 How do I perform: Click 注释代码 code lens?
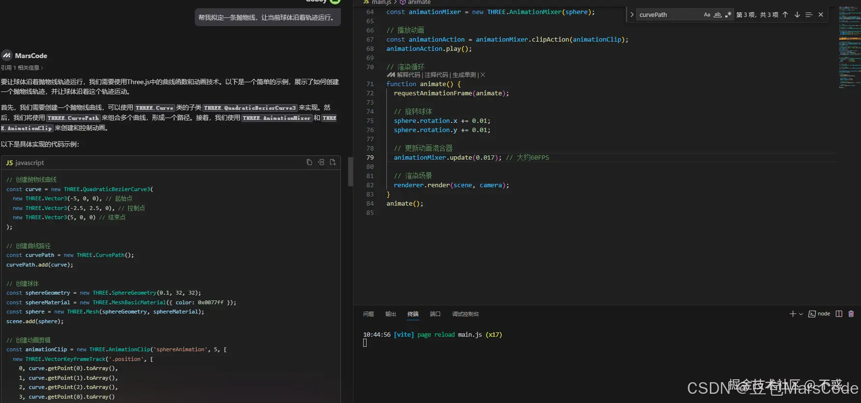[x=436, y=75]
